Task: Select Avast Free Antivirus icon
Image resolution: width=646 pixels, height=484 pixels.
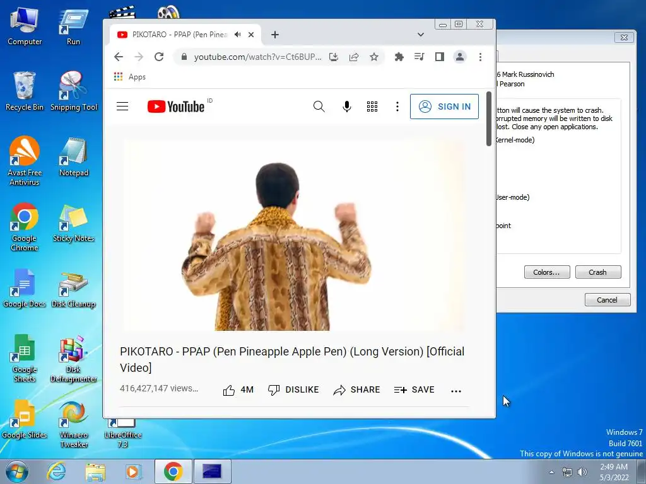Action: pos(25,161)
